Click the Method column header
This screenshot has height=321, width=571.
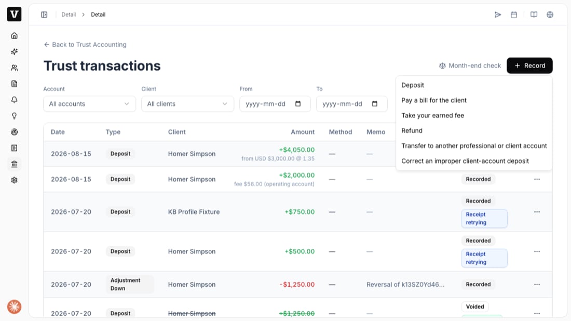point(341,132)
